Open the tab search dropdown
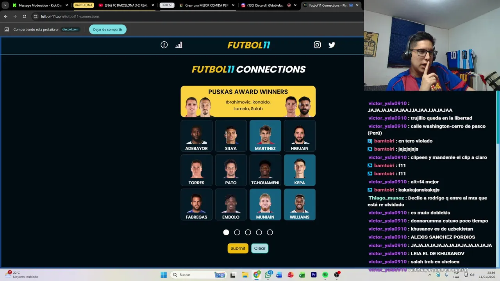The image size is (500, 281). click(x=5, y=5)
